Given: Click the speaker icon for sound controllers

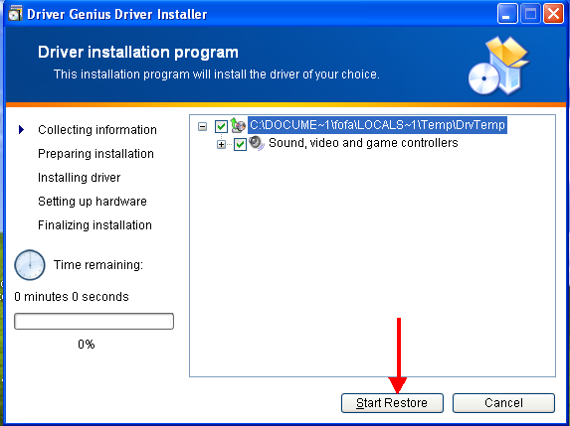Looking at the screenshot, I should (x=257, y=143).
